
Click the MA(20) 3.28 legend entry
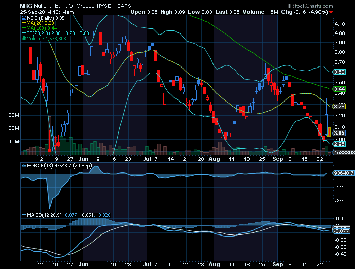tap(38, 23)
